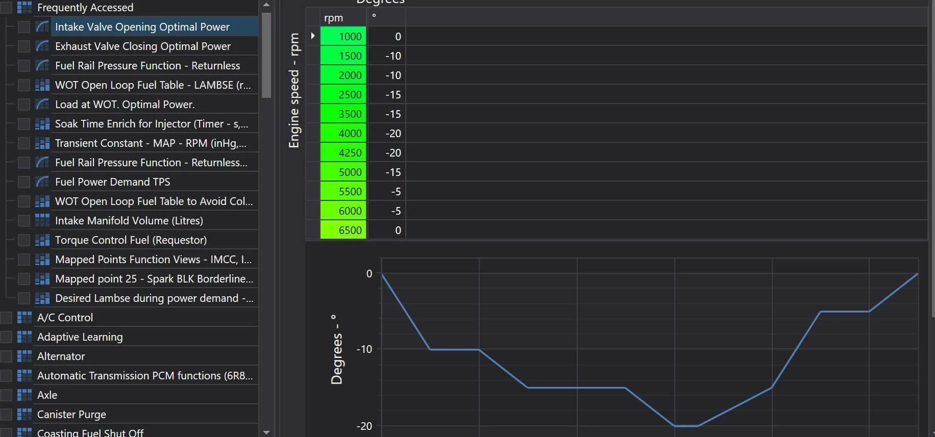Click the grid icon beside A/C Control
This screenshot has height=437, width=935.
(24, 317)
